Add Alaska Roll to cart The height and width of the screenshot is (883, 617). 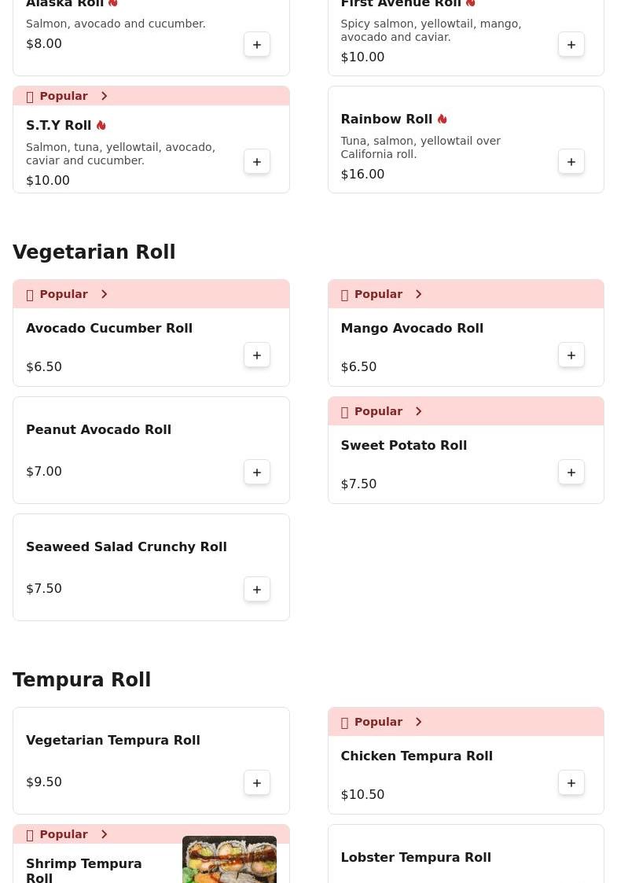coord(257,45)
